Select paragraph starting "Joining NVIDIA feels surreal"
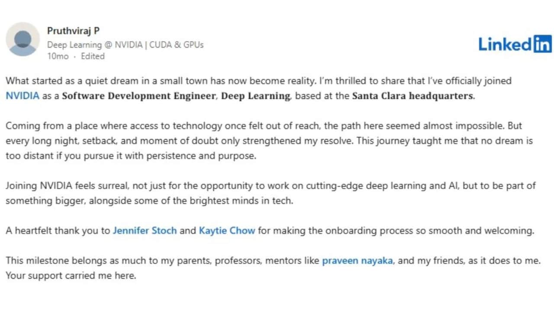The width and height of the screenshot is (554, 312). tap(271, 193)
